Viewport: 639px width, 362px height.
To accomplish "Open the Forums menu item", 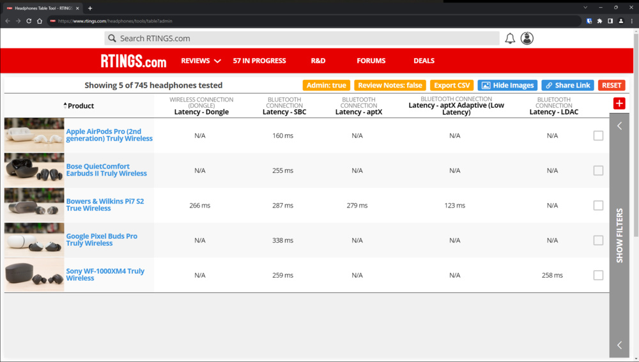I will (x=371, y=61).
